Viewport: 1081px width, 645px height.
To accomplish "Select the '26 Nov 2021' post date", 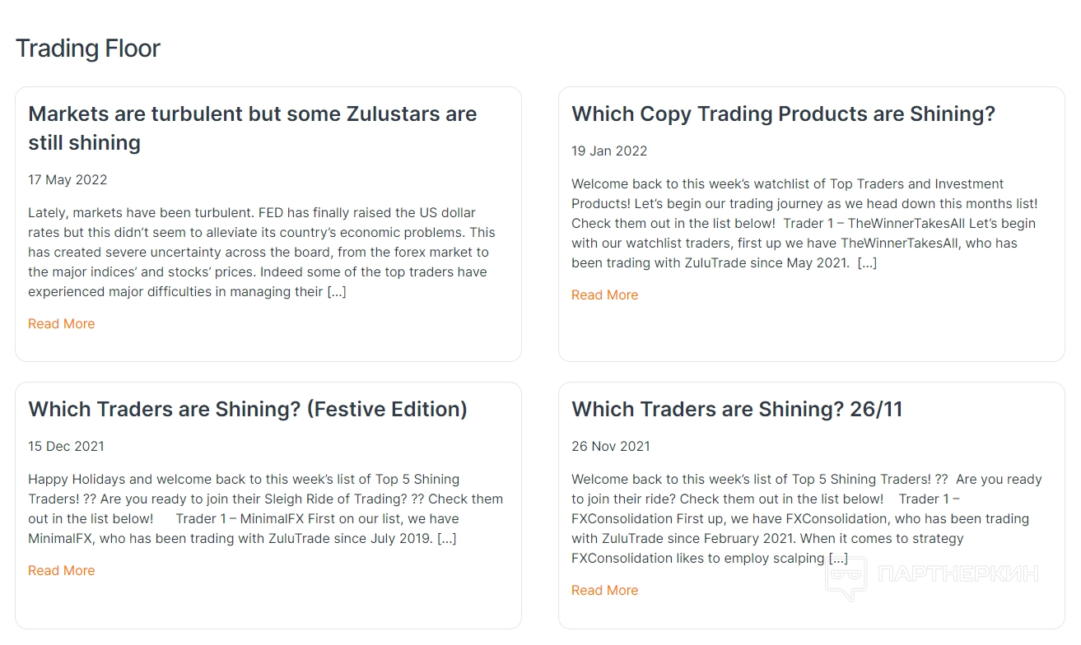I will (610, 446).
